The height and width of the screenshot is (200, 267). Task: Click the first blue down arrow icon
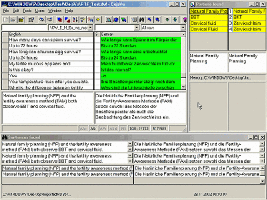pyautogui.click(x=167, y=20)
